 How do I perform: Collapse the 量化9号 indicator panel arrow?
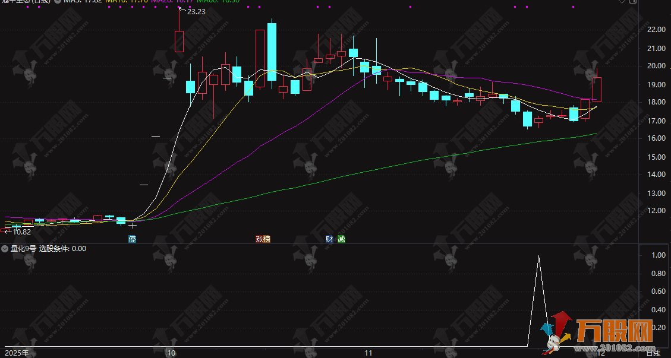point(4,249)
